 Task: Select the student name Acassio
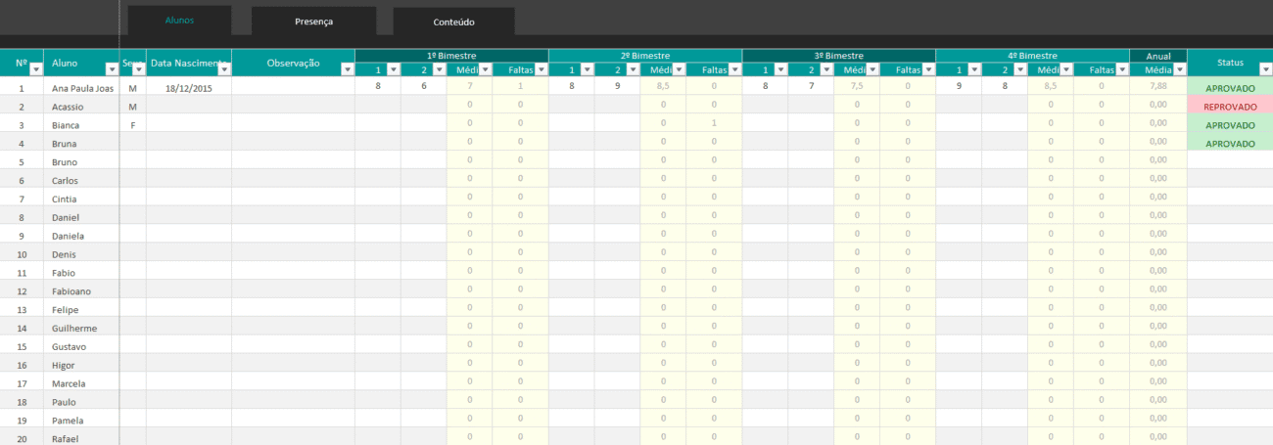coord(68,106)
